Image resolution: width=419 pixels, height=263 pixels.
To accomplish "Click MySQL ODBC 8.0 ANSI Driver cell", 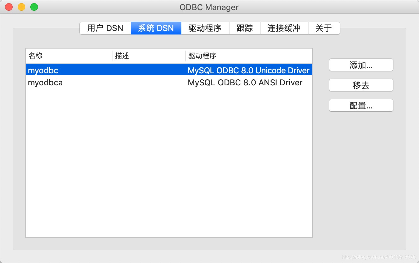I will click(245, 83).
